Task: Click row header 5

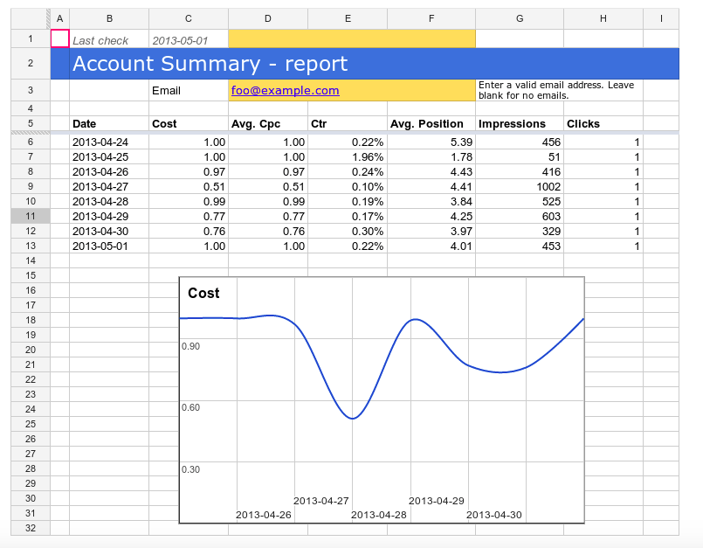Action: pos(31,123)
